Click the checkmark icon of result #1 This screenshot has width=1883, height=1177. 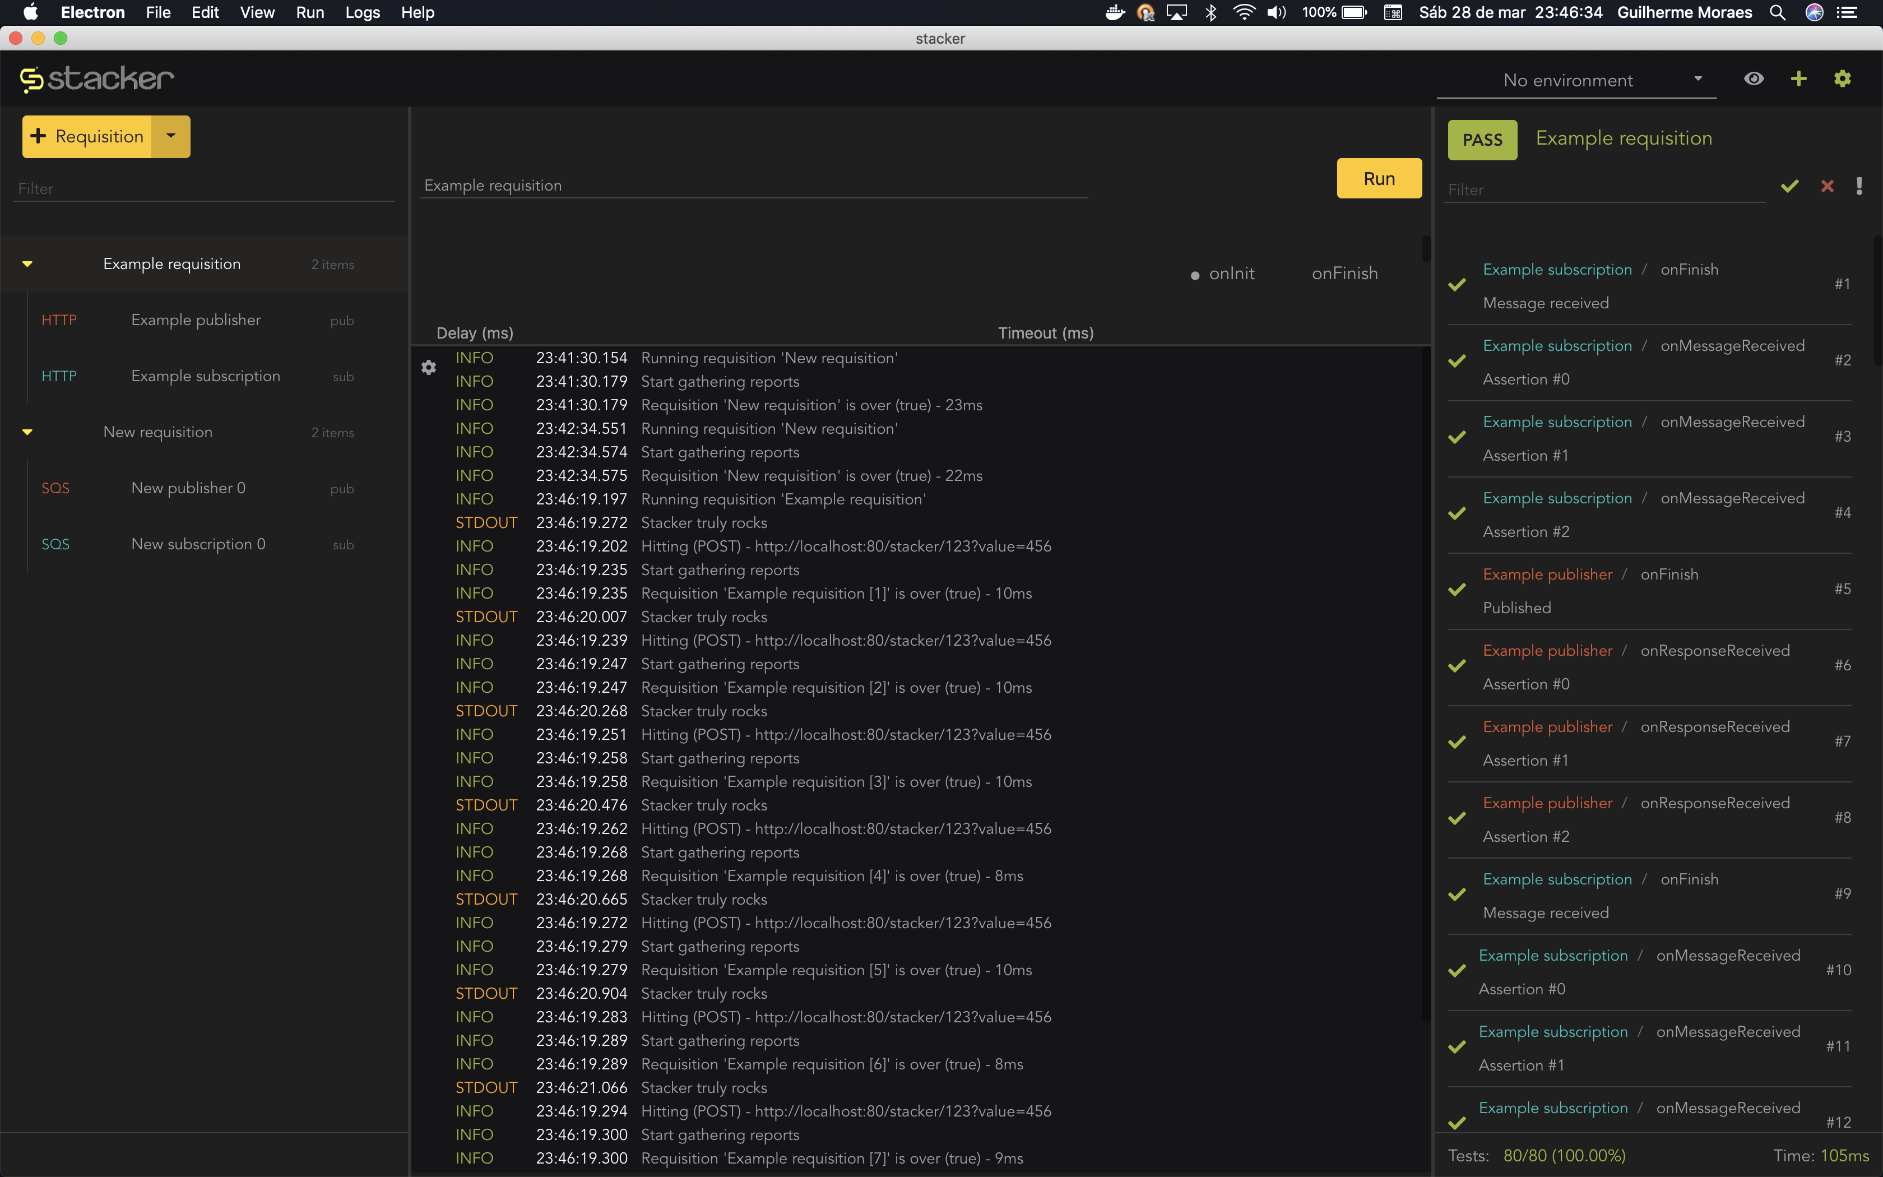[1458, 285]
